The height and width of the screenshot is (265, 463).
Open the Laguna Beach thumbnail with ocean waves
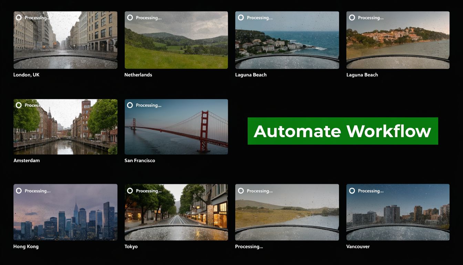coord(287,40)
